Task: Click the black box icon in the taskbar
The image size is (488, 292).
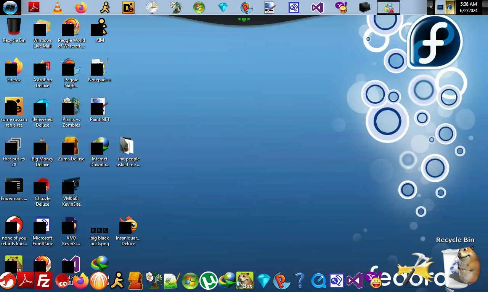Action: (x=365, y=7)
